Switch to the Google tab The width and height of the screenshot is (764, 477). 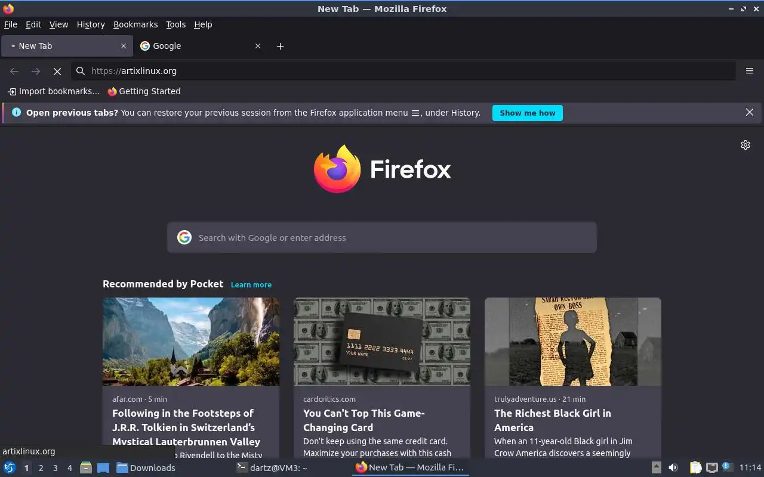pyautogui.click(x=200, y=46)
